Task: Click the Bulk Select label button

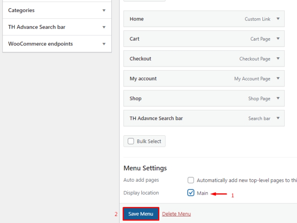Action: pos(149,141)
